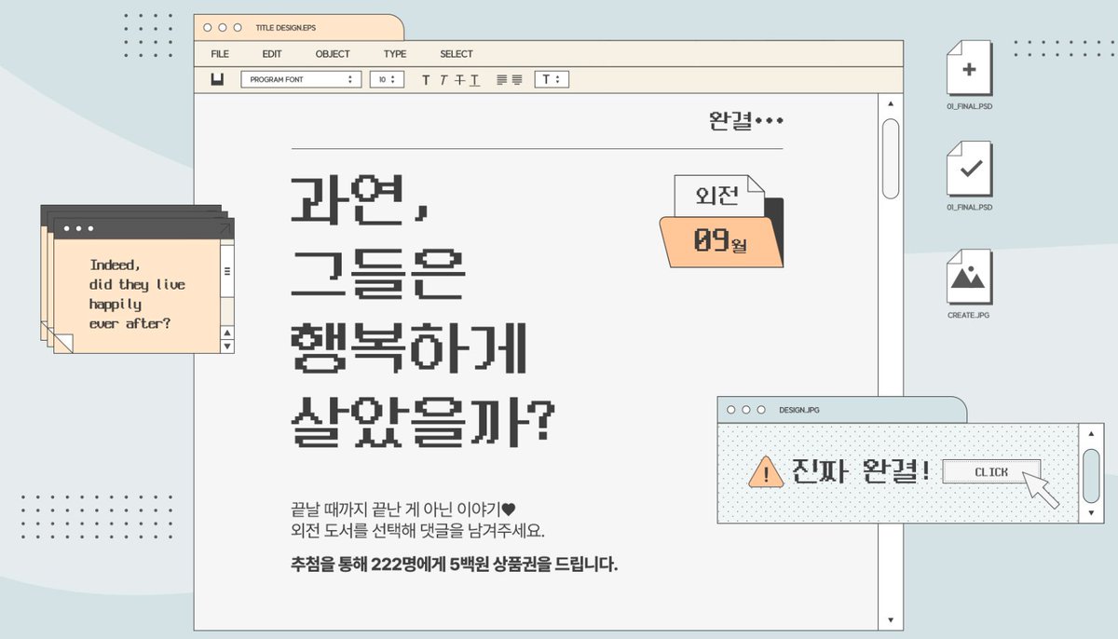Click the main window scrollbar thumb
1118x639 pixels.
click(891, 158)
